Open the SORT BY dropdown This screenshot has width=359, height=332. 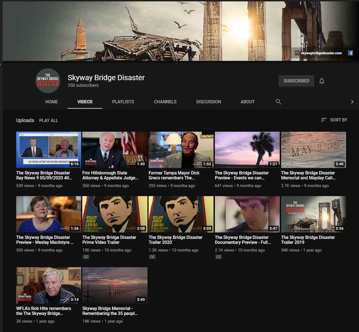point(334,120)
